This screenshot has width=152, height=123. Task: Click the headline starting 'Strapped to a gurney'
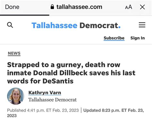point(71,73)
